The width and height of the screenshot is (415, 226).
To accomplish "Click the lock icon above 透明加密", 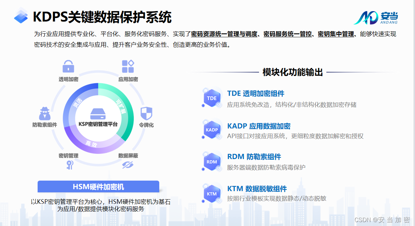I will pyautogui.click(x=68, y=66).
